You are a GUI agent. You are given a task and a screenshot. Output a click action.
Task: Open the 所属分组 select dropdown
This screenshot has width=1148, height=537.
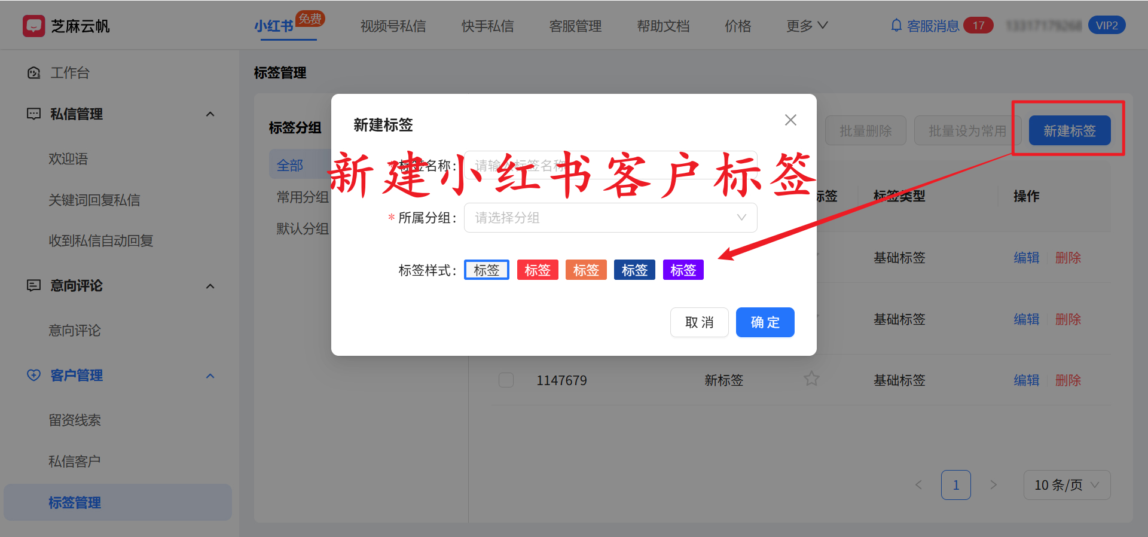(610, 218)
